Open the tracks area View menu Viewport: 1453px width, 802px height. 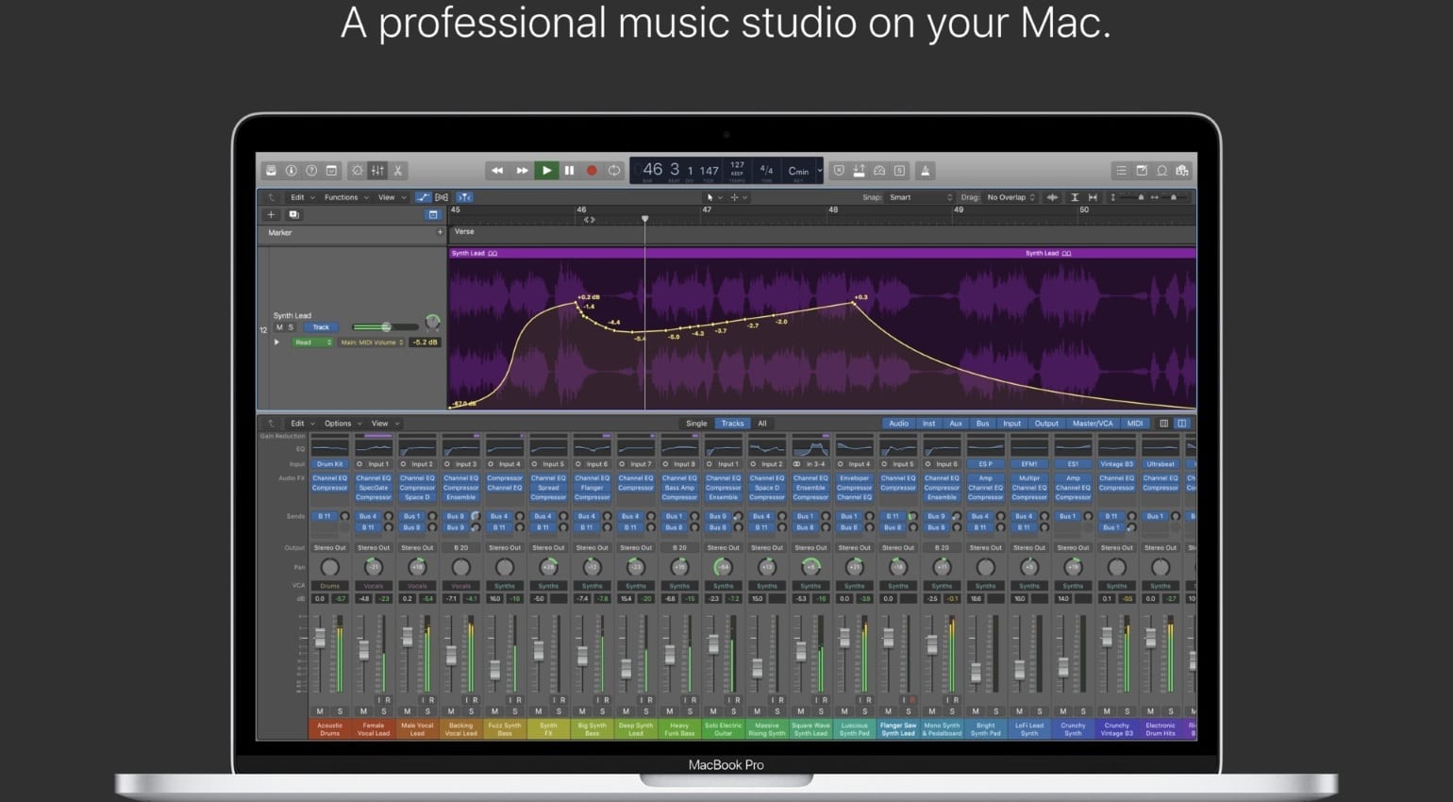tap(391, 197)
